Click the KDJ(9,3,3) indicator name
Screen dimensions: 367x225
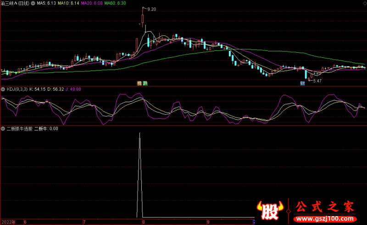coord(17,89)
